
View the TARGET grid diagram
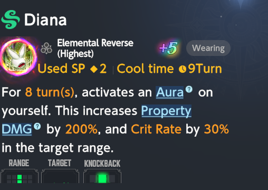pyautogui.click(x=60, y=176)
